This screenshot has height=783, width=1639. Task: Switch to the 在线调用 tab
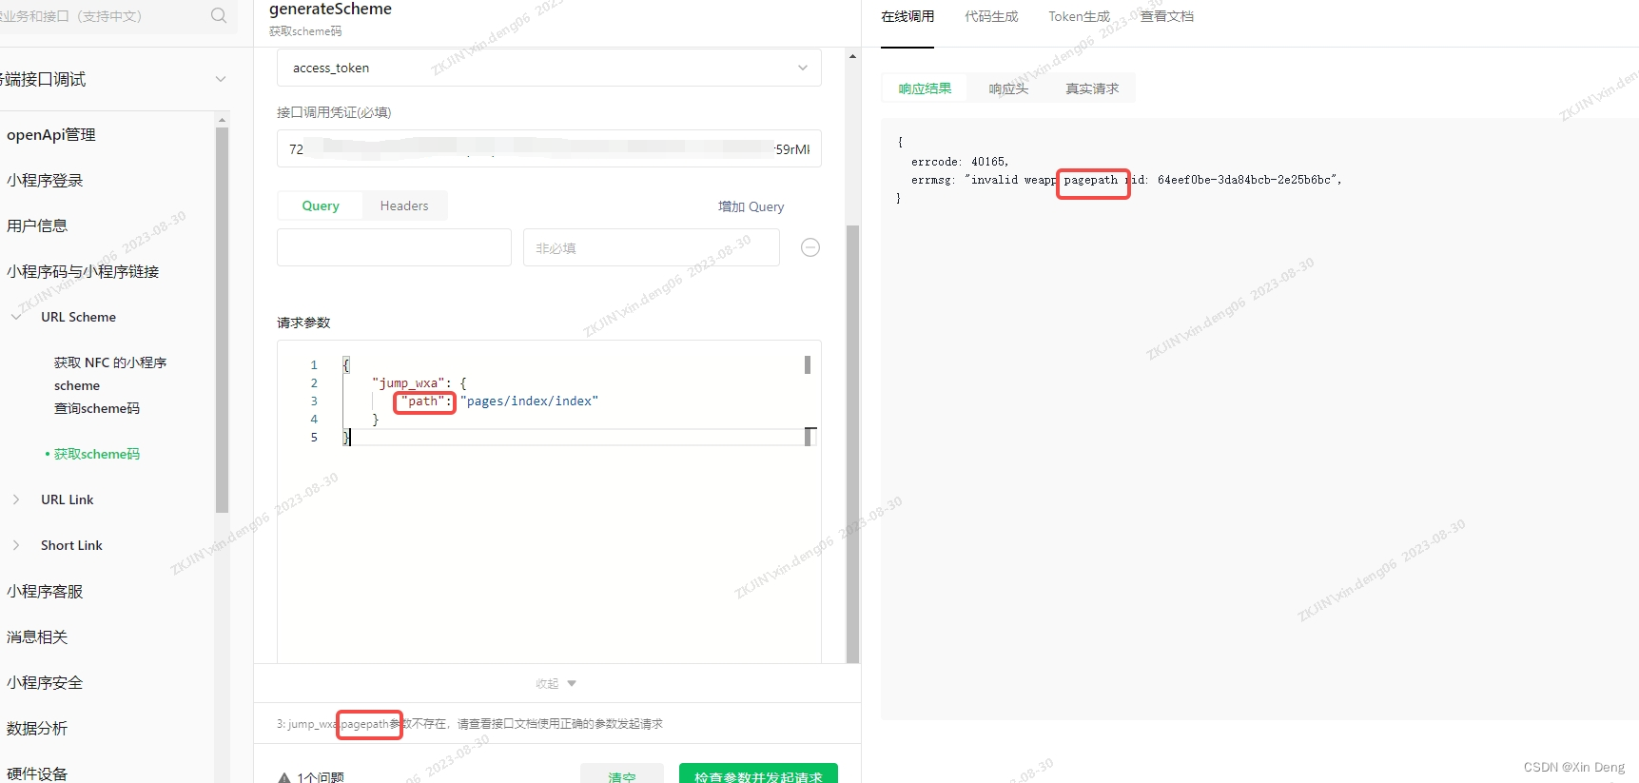click(x=907, y=16)
